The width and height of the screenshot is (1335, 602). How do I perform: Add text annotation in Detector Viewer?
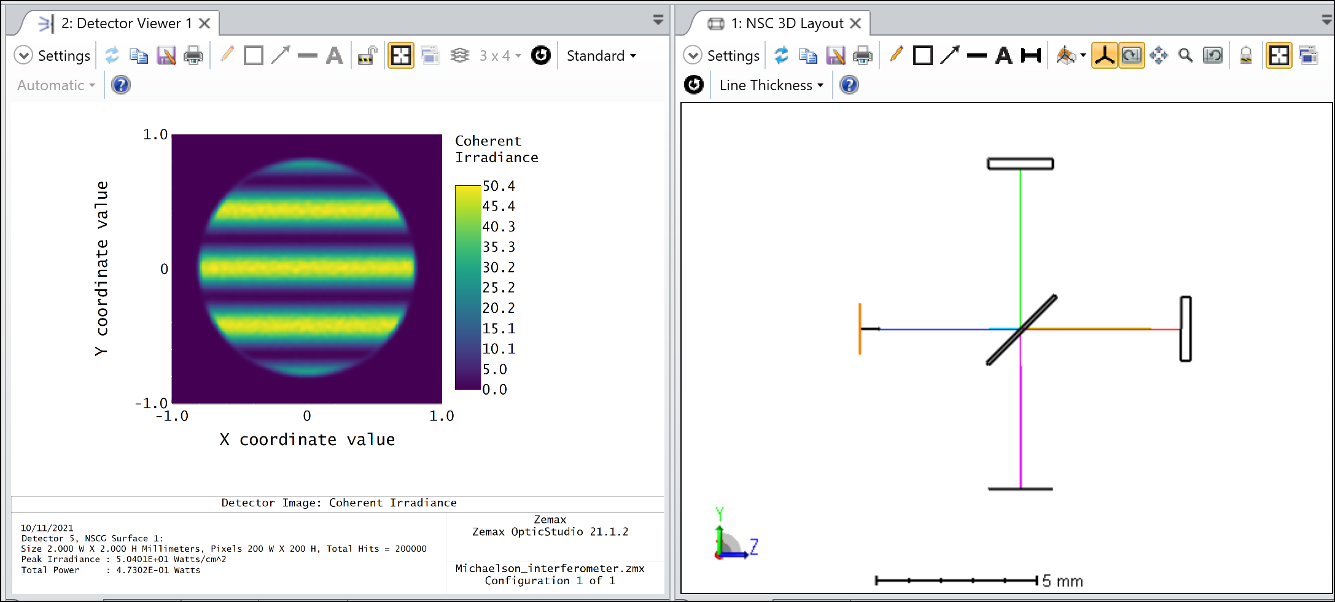(335, 55)
